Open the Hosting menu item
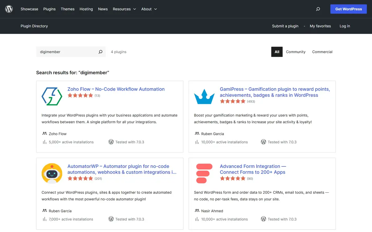Image resolution: width=372 pixels, height=232 pixels. click(86, 9)
